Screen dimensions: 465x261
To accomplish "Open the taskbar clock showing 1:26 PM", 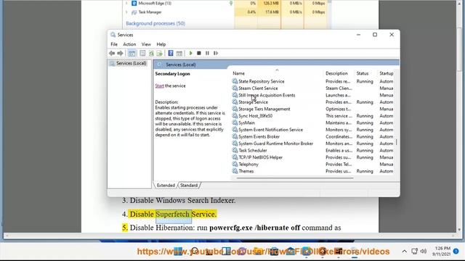I will pyautogui.click(x=441, y=251).
